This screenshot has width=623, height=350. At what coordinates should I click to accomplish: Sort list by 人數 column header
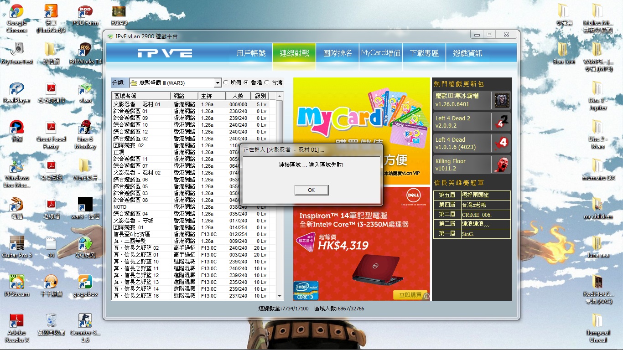(x=238, y=96)
